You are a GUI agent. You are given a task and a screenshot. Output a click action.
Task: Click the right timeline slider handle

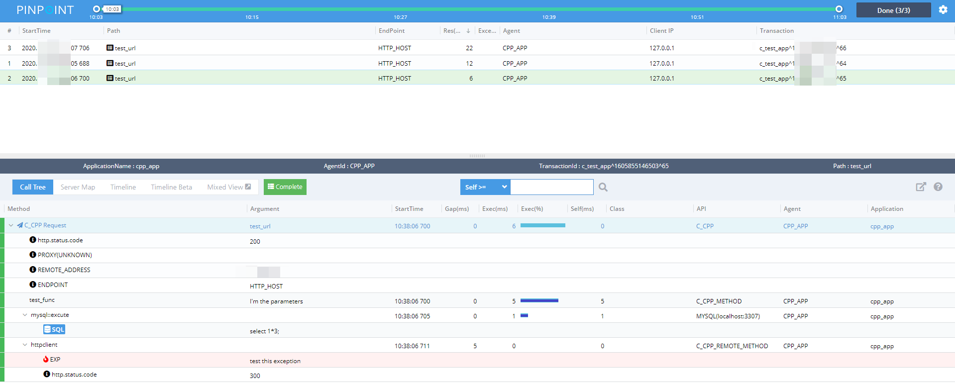click(839, 9)
